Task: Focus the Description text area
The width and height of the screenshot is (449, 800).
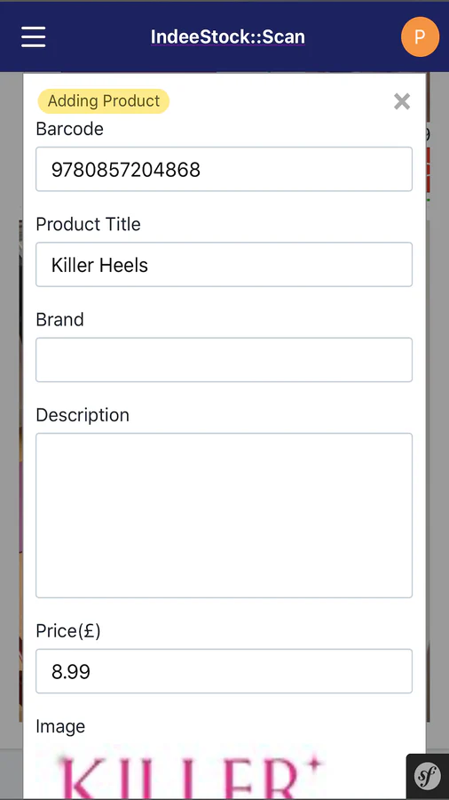Action: 224,516
